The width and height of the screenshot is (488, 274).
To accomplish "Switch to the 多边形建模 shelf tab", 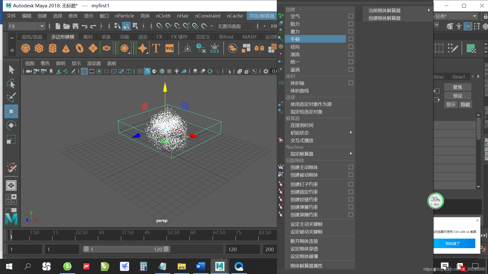I will [63, 37].
